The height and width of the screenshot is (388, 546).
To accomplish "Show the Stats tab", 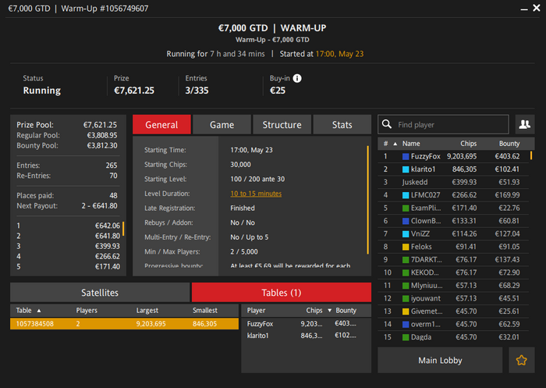I will click(342, 125).
